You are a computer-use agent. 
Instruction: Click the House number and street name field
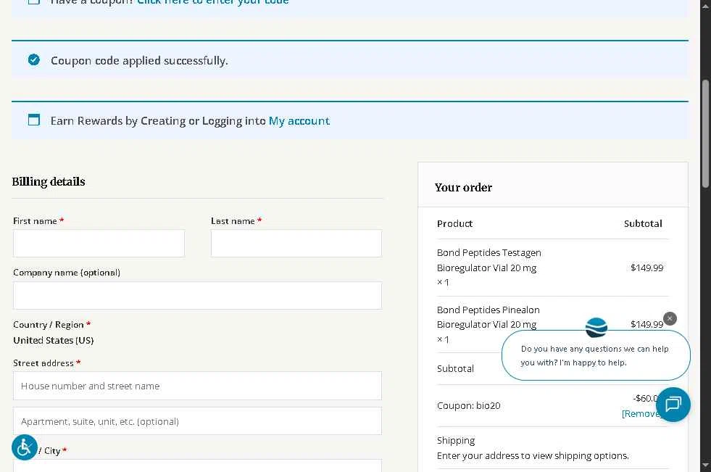(x=197, y=386)
